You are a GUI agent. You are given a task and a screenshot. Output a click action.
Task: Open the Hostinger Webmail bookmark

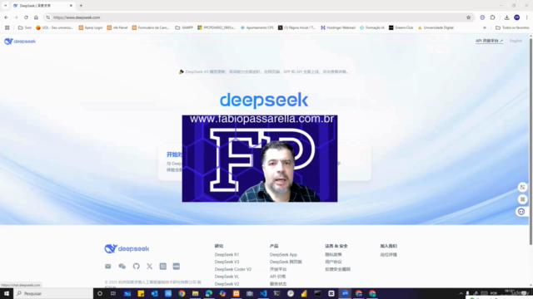(338, 27)
